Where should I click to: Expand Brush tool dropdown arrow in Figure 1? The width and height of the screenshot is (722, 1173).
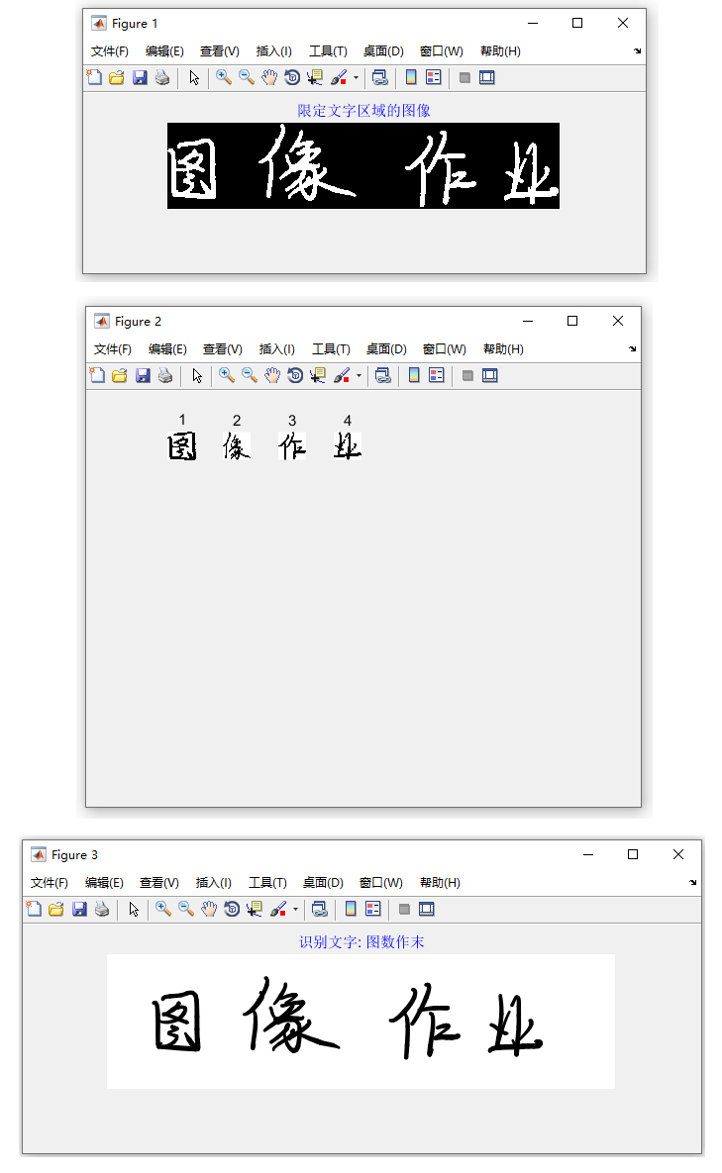[356, 77]
